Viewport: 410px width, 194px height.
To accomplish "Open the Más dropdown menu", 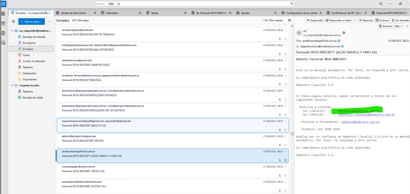I will click(x=398, y=26).
